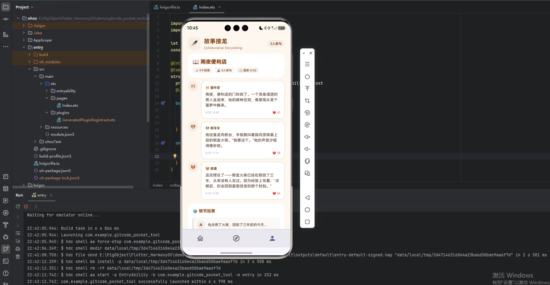
Task: Close the Index.ets editor tab
Action: (x=219, y=7)
